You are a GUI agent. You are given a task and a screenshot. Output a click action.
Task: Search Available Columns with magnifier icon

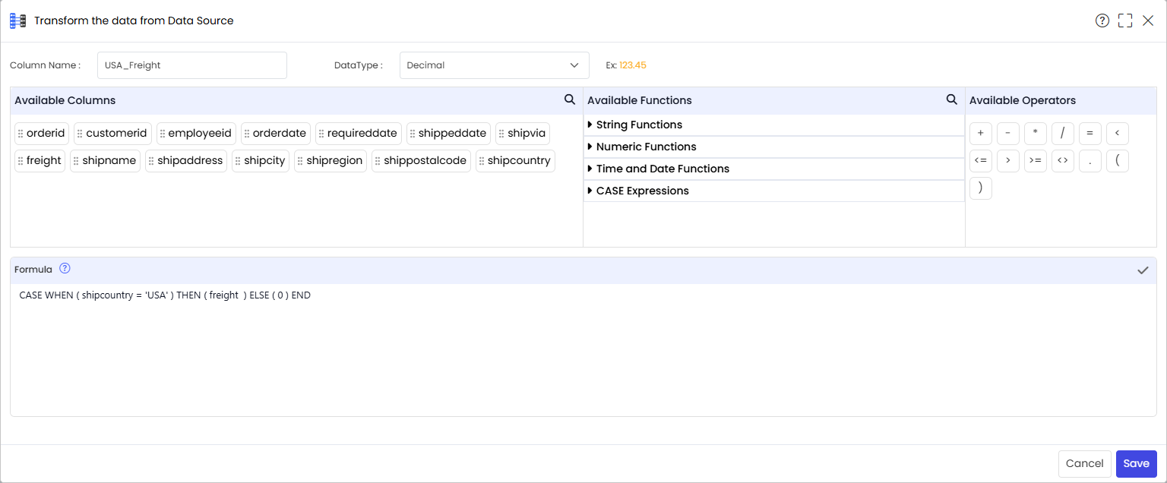coord(570,99)
